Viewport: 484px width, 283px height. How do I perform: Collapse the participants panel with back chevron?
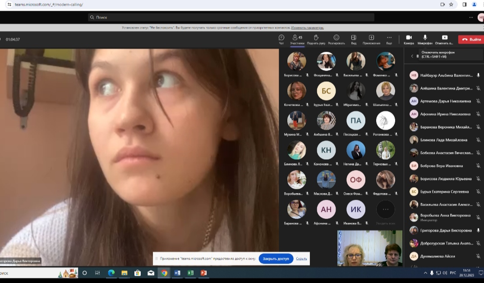click(x=412, y=56)
